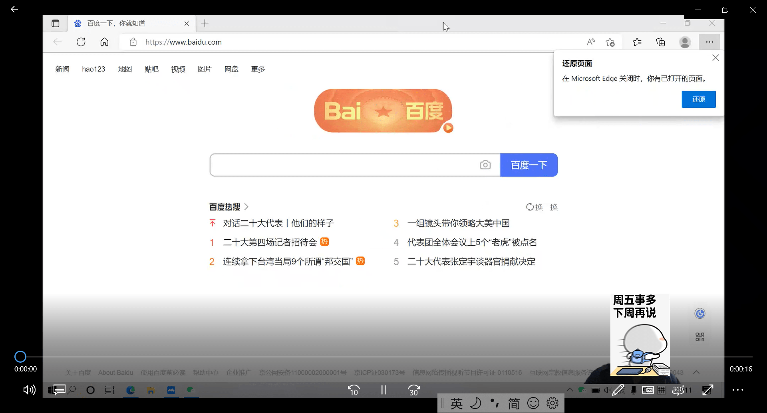Screen dimensions: 767x413
Task: Click Edge icon in the recorded taskbar
Action: (131, 390)
